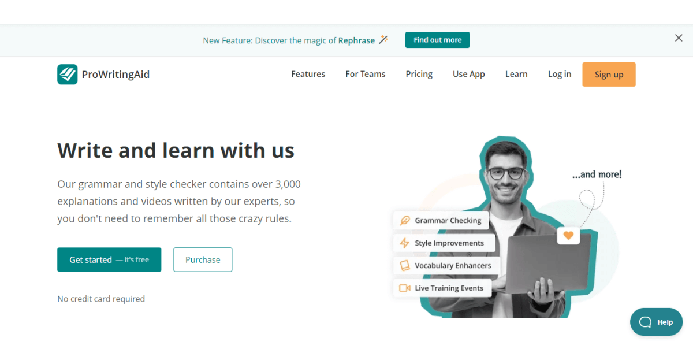Click the Find out more button
The image size is (693, 364).
click(438, 40)
